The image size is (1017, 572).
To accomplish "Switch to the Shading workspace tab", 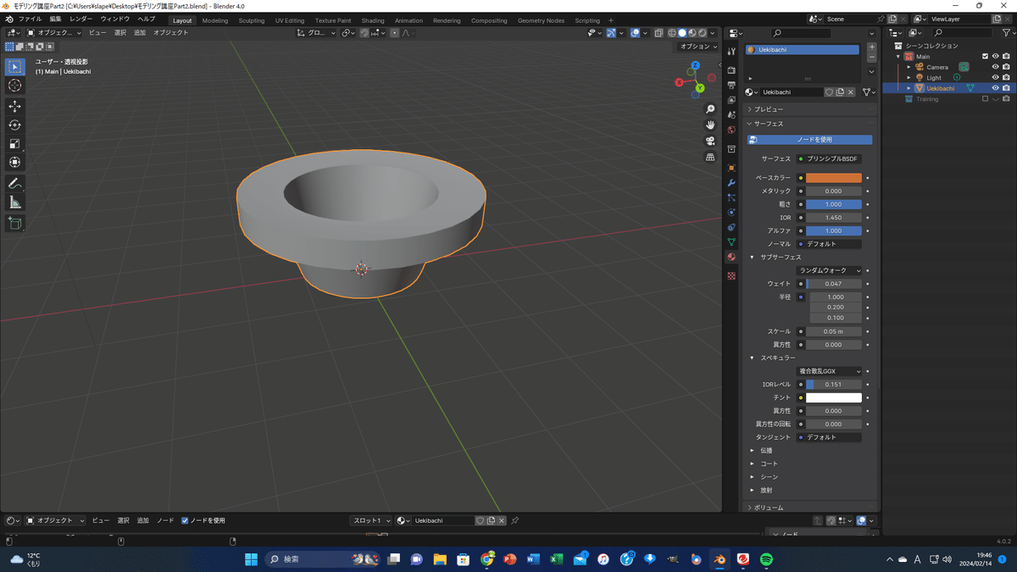I will pos(373,20).
